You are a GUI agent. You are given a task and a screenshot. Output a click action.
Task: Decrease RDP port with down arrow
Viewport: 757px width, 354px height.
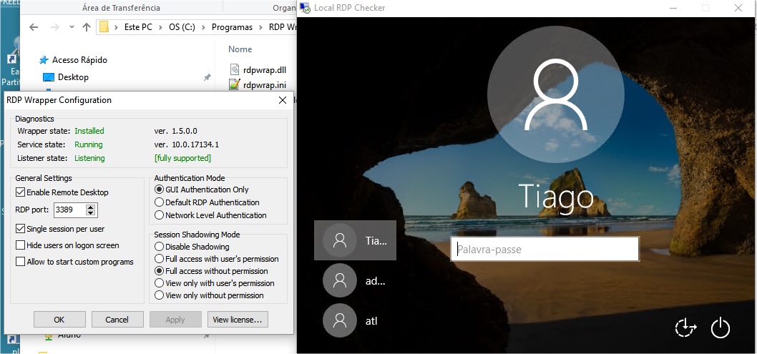(x=91, y=212)
